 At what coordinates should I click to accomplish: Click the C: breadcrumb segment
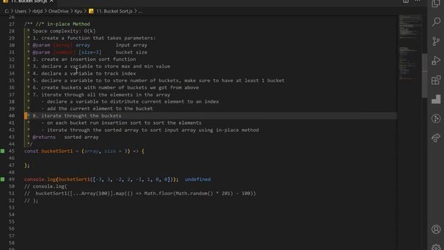tap(7, 11)
